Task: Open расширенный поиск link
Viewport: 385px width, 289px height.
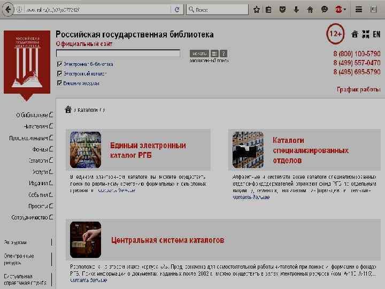Action: point(209,60)
